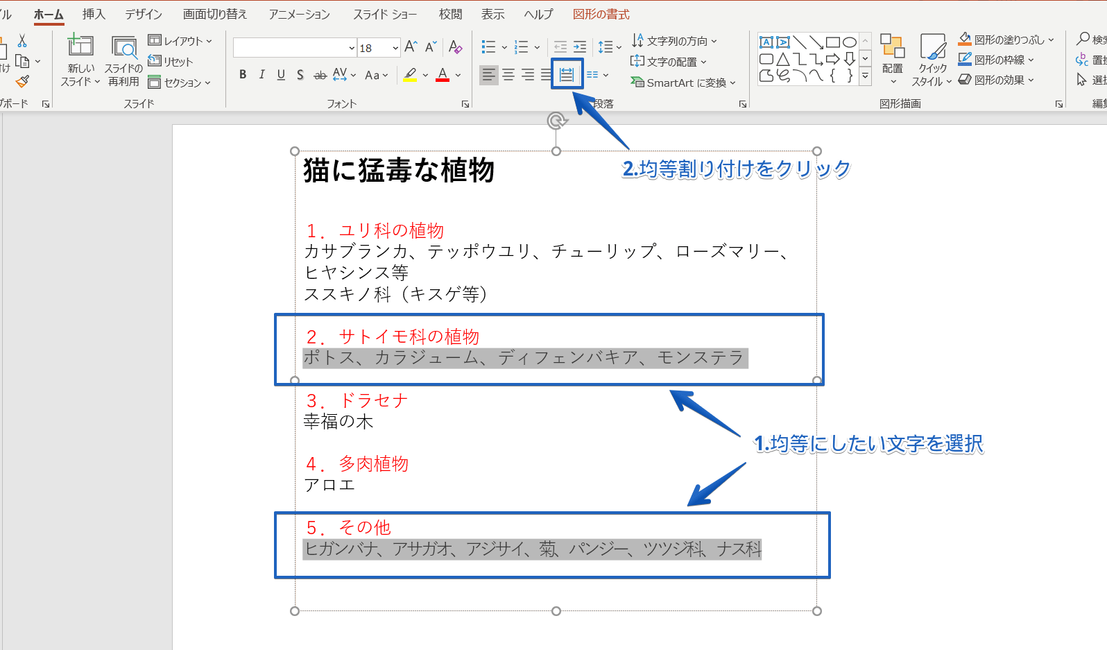
Task: Click Increase List Level icon
Action: tap(580, 47)
